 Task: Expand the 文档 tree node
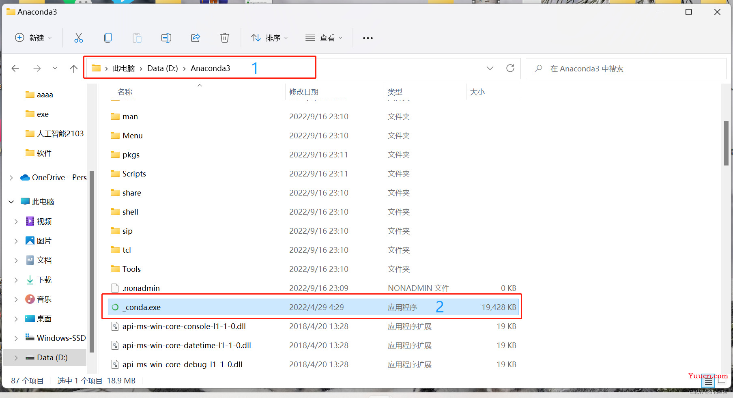tap(16, 260)
